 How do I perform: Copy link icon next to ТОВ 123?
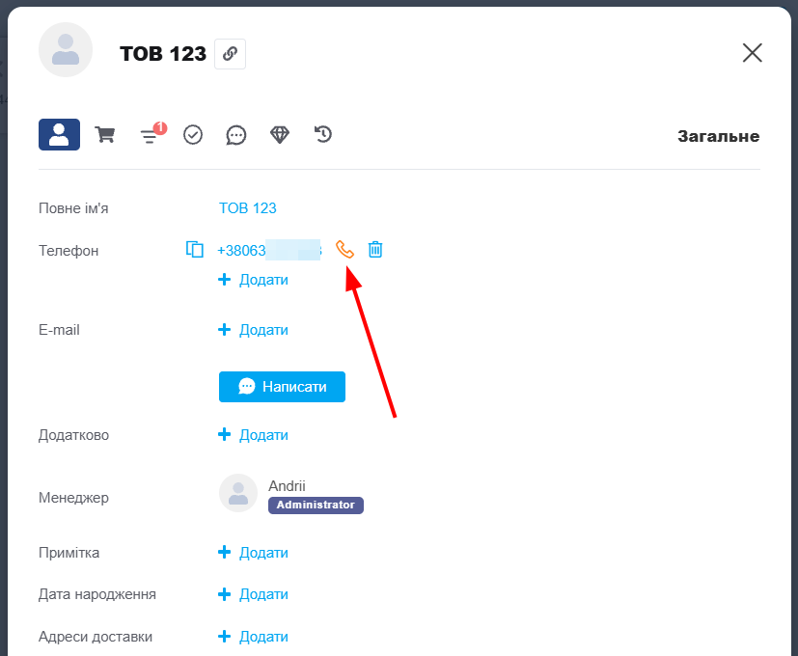[230, 54]
